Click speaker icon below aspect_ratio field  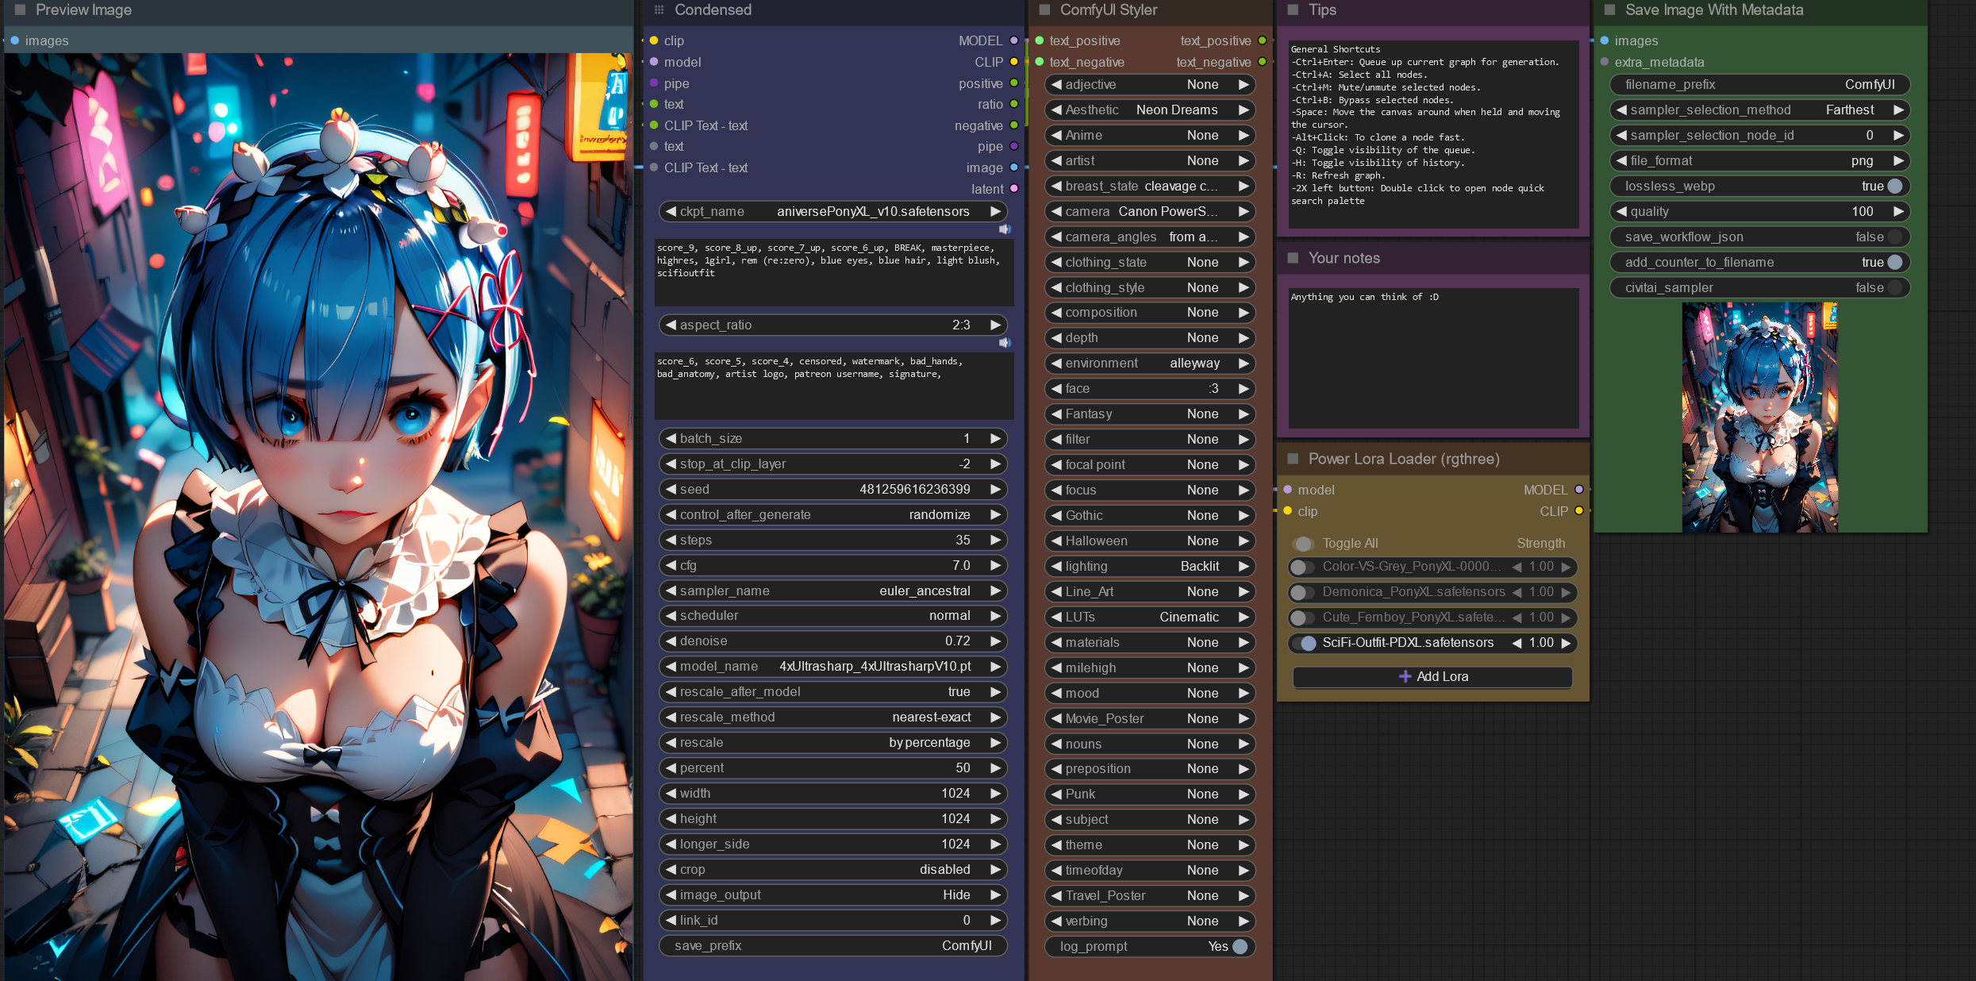pyautogui.click(x=1005, y=343)
